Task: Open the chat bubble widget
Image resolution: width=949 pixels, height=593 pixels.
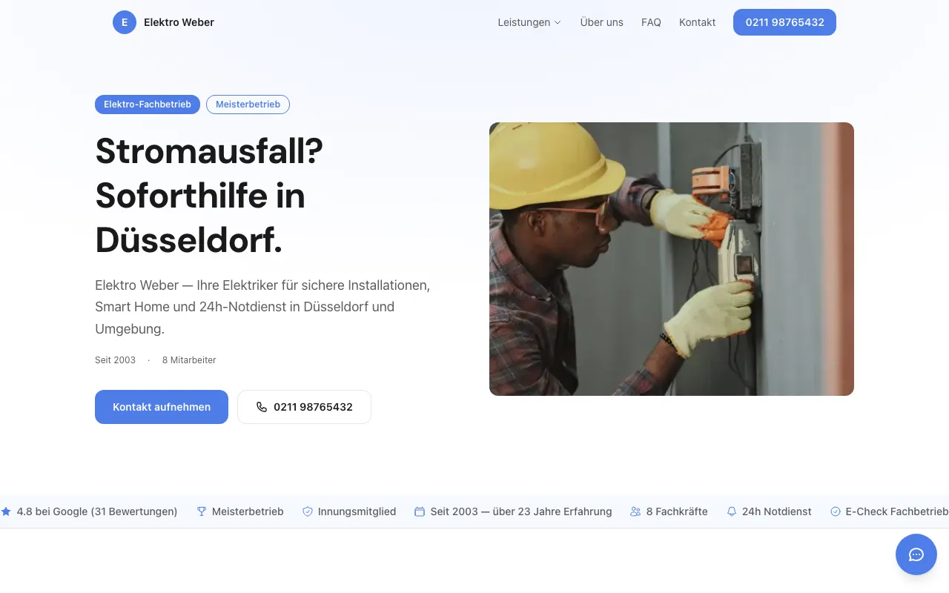Action: click(x=916, y=554)
